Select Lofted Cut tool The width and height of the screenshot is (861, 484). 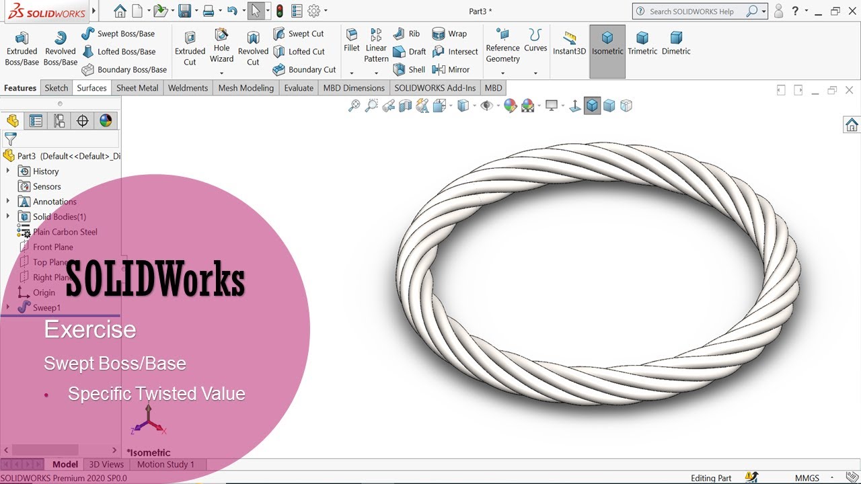[299, 52]
